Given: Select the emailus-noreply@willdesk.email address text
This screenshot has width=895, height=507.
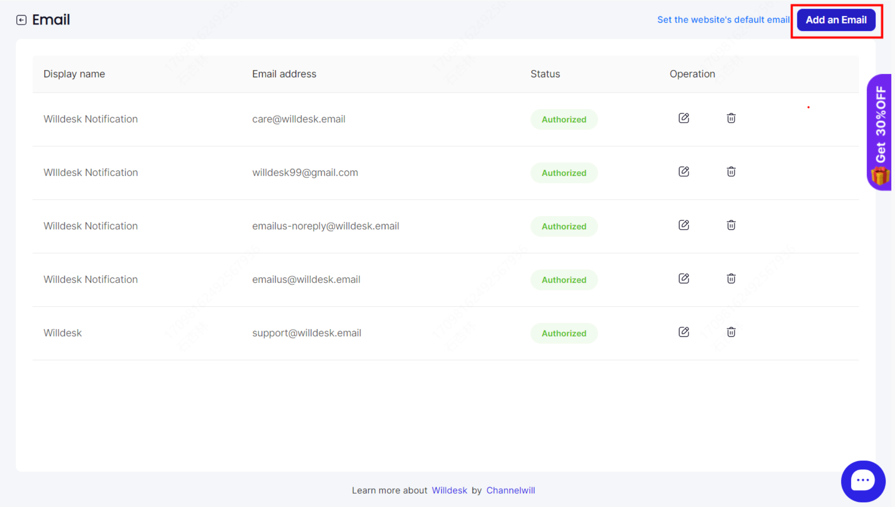Looking at the screenshot, I should [325, 226].
